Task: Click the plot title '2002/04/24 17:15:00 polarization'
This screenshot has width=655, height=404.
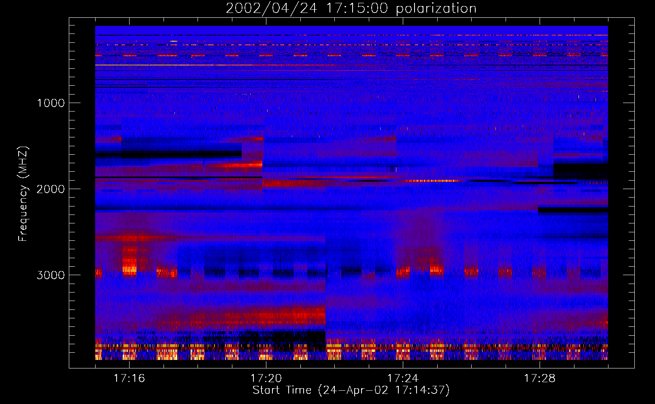Action: click(x=351, y=8)
